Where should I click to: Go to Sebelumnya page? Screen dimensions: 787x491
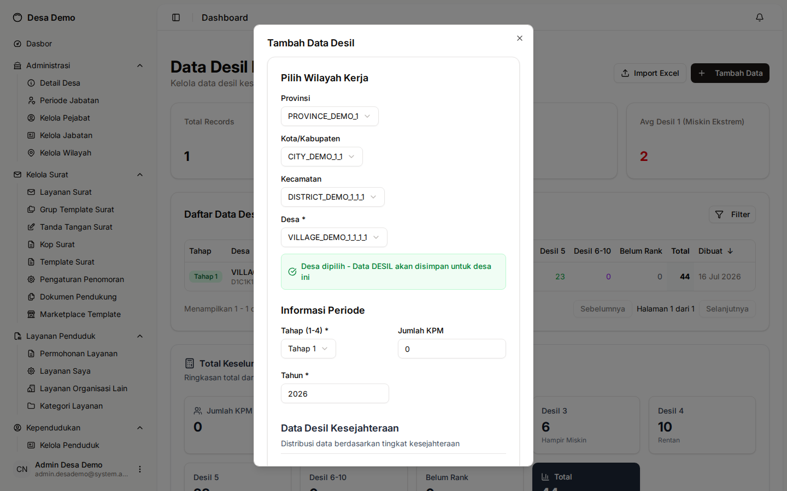pyautogui.click(x=603, y=309)
